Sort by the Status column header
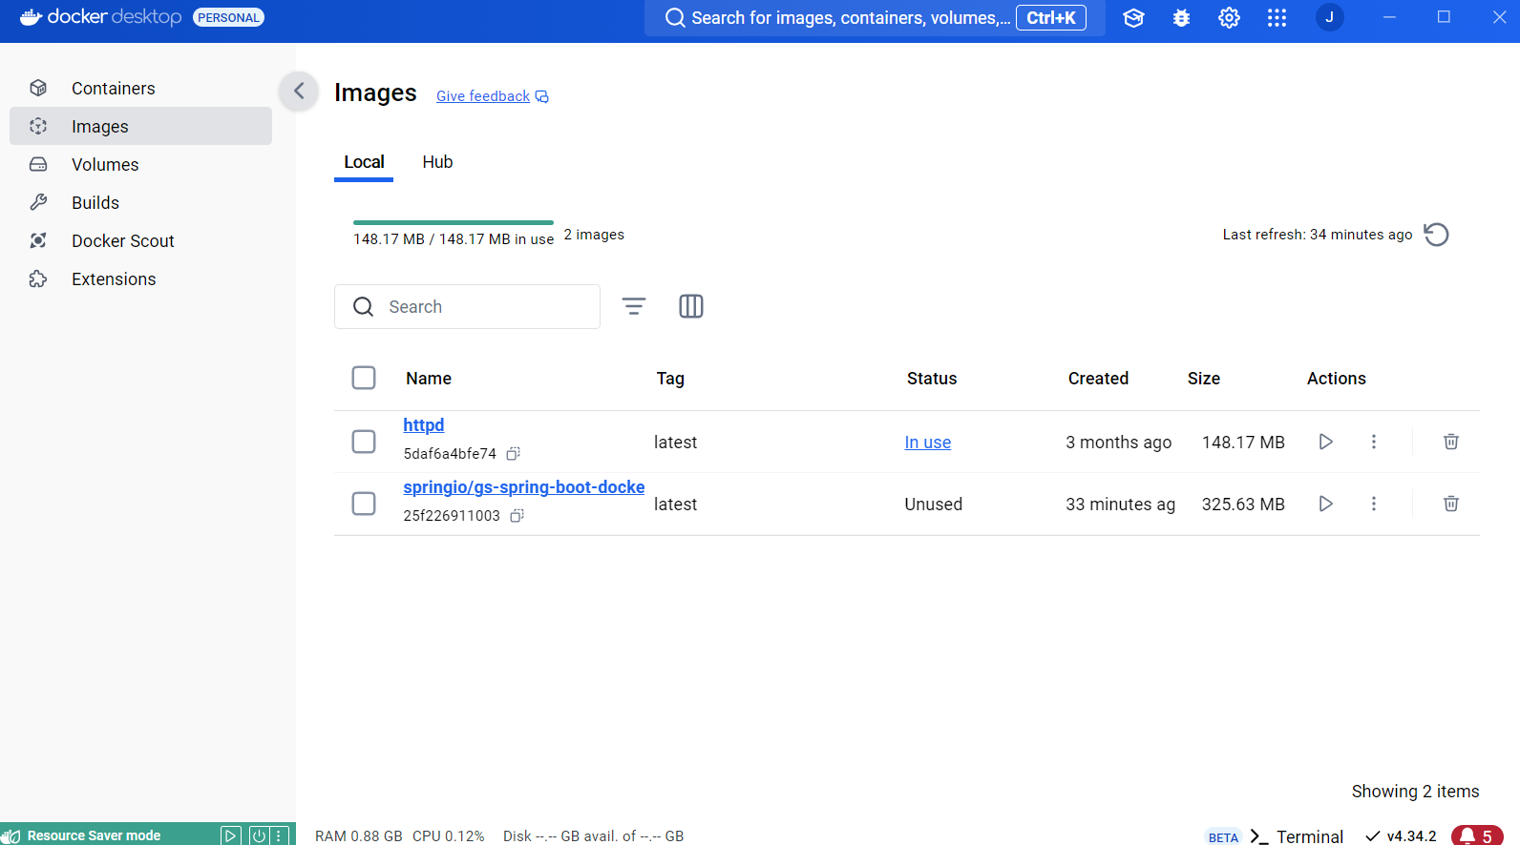Viewport: 1520px width, 845px height. coord(932,379)
